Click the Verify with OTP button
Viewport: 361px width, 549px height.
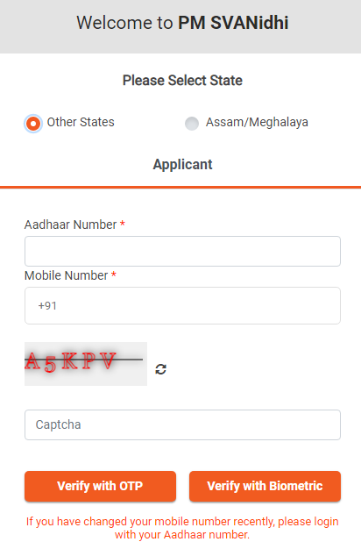click(x=100, y=486)
